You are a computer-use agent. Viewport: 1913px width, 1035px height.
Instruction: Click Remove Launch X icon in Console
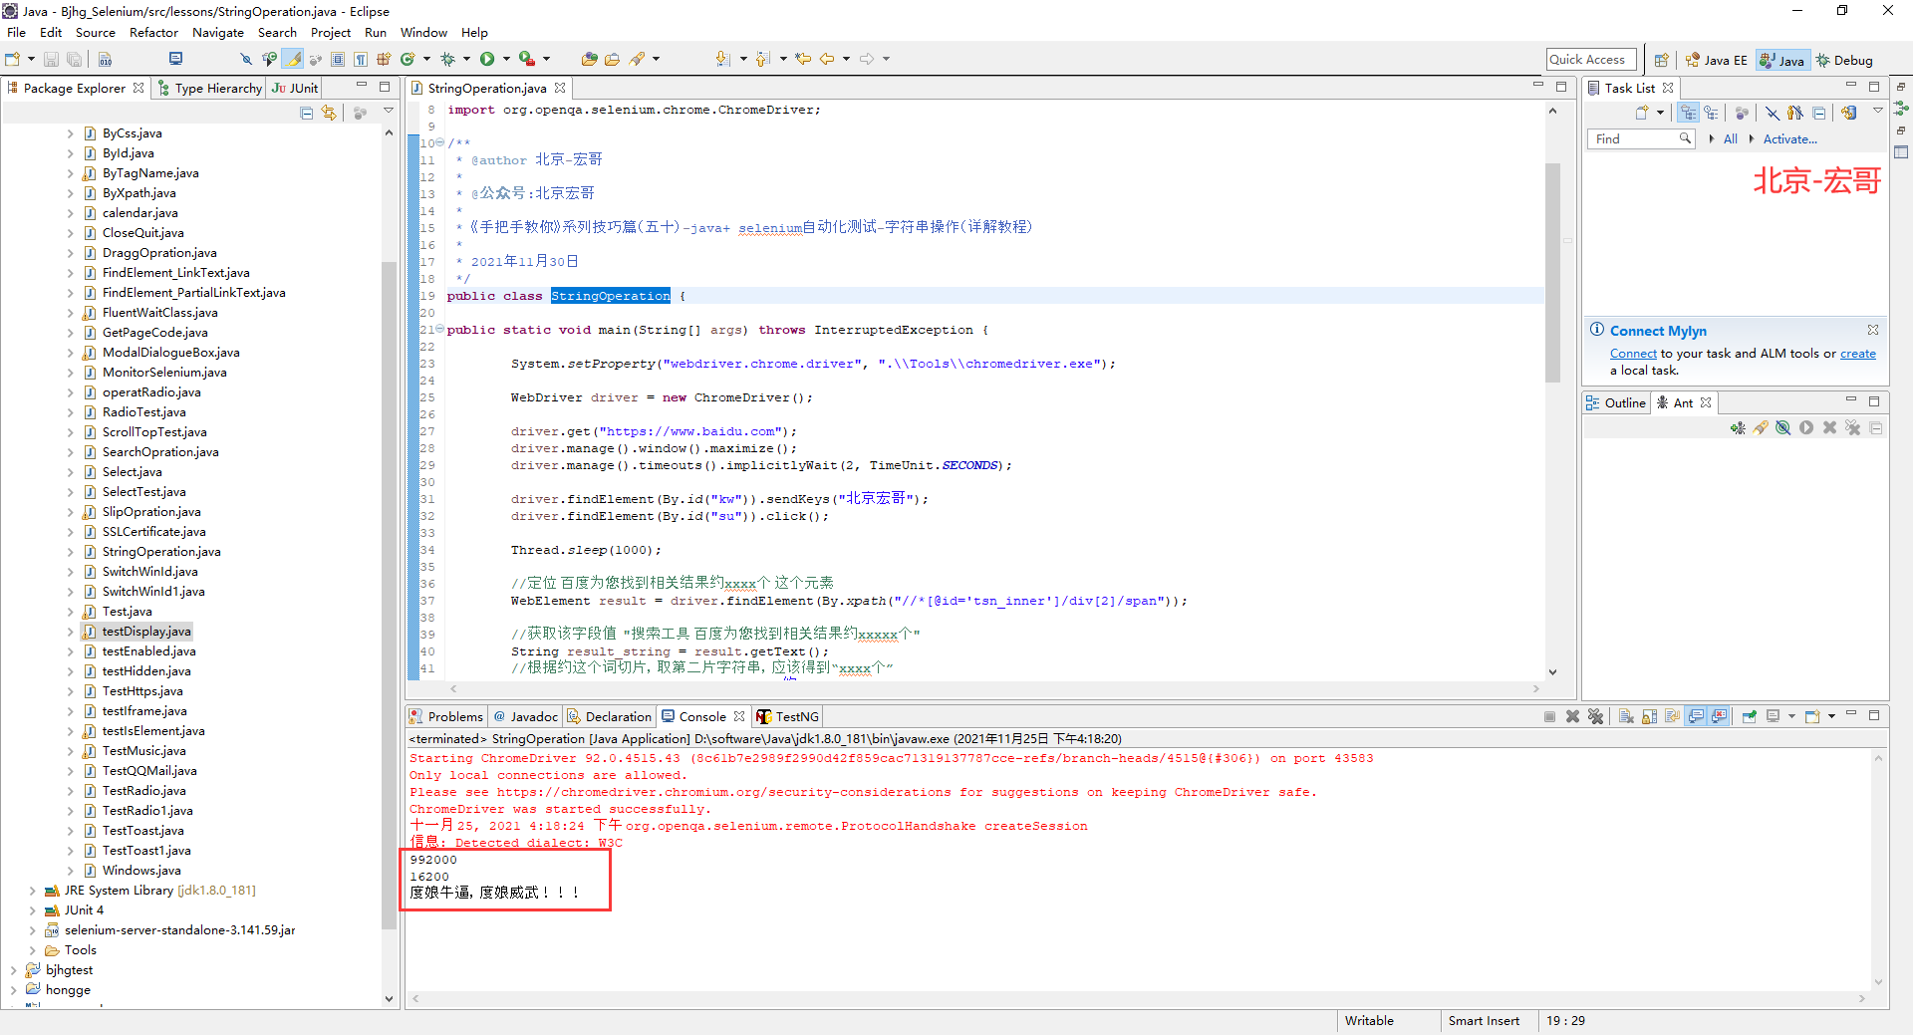click(x=1572, y=716)
